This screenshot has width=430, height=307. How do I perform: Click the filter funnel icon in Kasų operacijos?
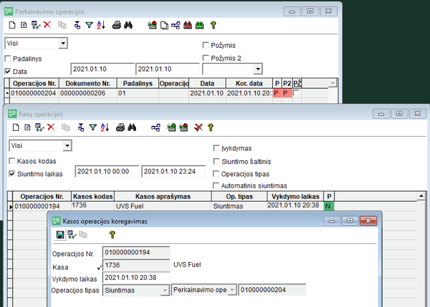(93, 128)
